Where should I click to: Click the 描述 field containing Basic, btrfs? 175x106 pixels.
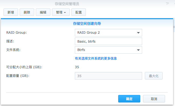[108, 41]
